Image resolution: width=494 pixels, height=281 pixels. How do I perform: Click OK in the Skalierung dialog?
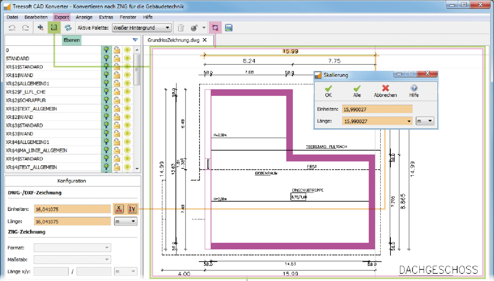tap(329, 91)
